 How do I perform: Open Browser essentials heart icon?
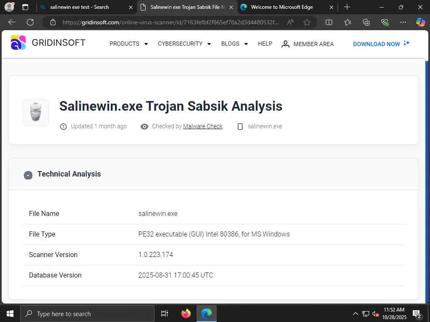point(385,22)
